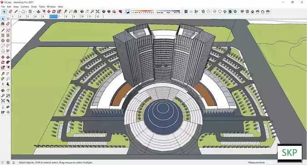307x165 pixels.
Task: Open the Edit menu
Action: (x=9, y=7)
